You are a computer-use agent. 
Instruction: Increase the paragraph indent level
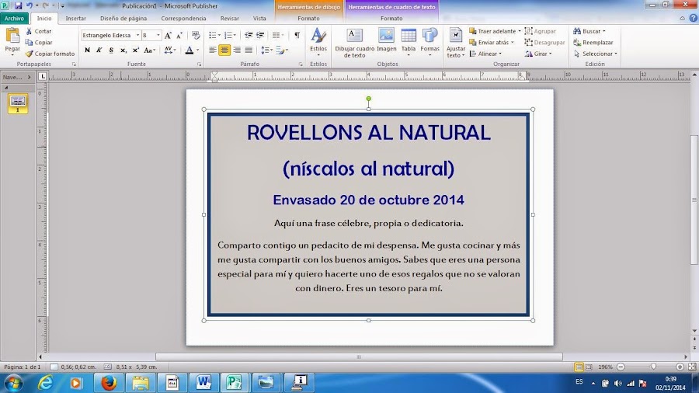click(x=260, y=35)
